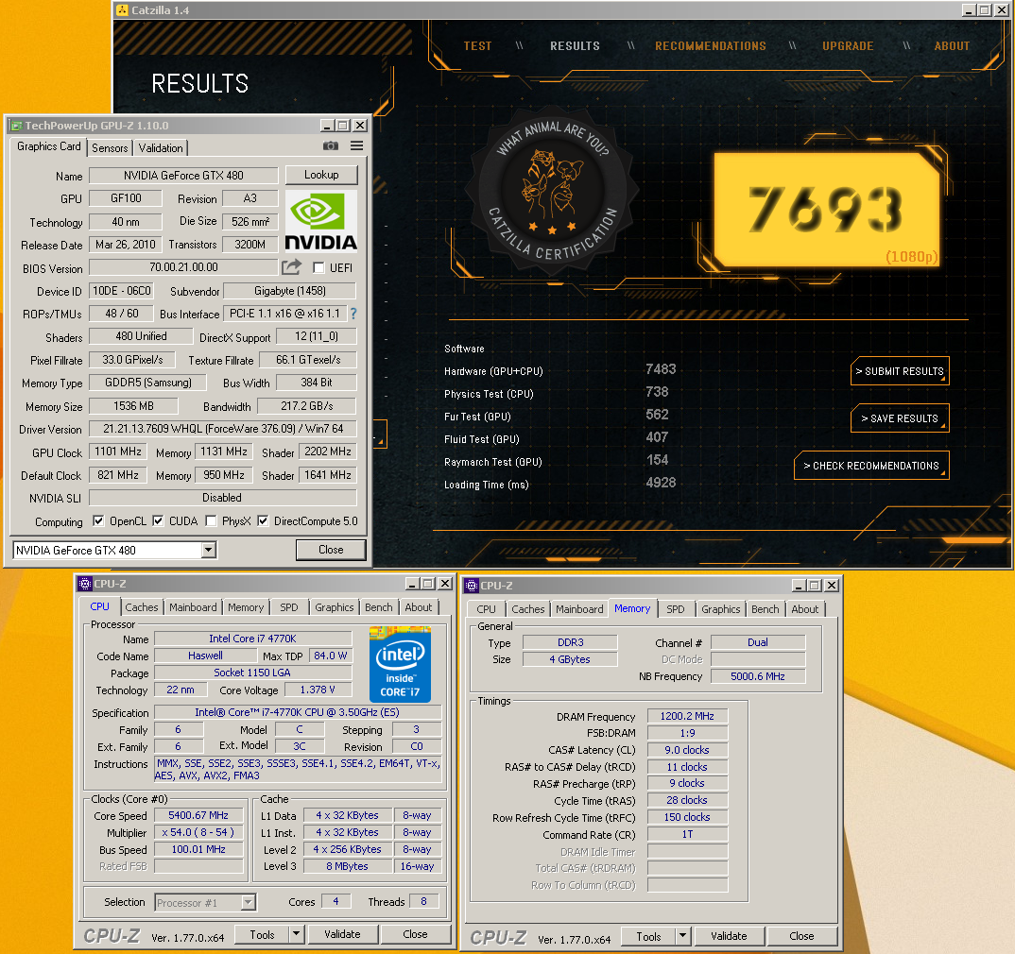Click the Physics Test (CPU) score 738
The image size is (1015, 954).
point(657,392)
